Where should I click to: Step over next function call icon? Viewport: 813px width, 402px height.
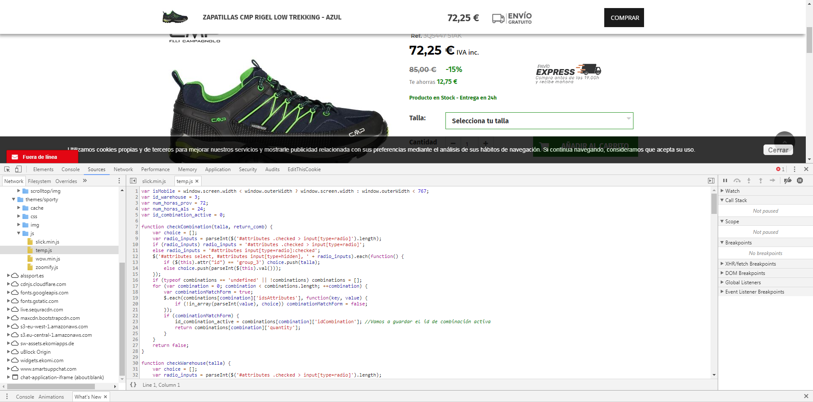click(737, 180)
